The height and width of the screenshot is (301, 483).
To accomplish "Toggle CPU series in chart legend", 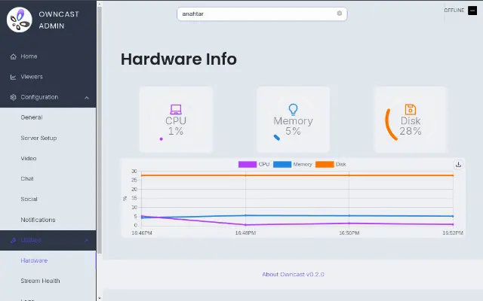I will click(x=254, y=164).
